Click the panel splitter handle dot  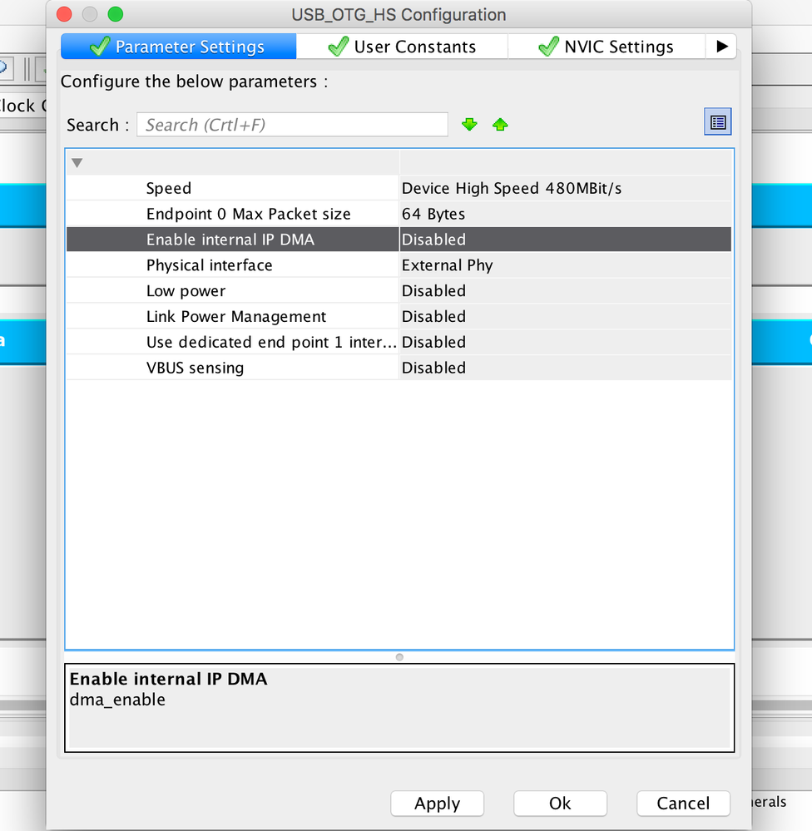click(x=399, y=657)
